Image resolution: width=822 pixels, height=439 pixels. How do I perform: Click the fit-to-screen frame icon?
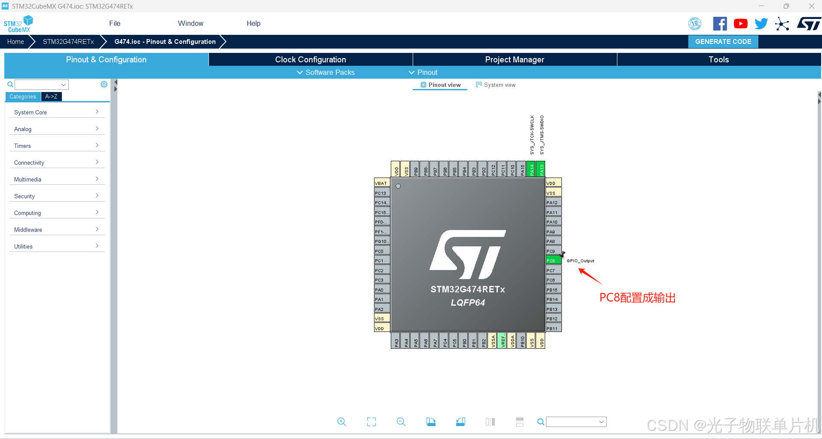(371, 422)
